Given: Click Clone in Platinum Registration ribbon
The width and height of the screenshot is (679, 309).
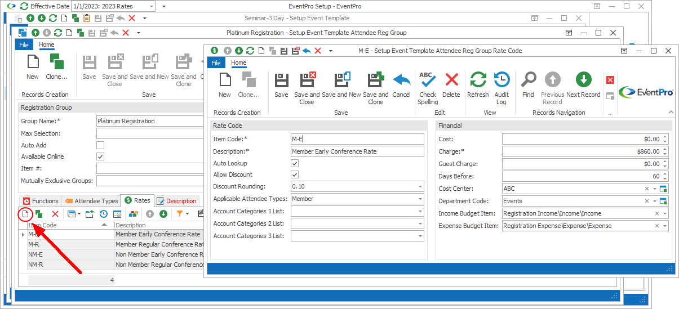Looking at the screenshot, I should (x=56, y=67).
